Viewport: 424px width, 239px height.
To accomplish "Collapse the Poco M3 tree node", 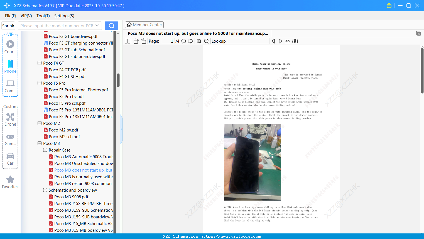I will coord(40,143).
